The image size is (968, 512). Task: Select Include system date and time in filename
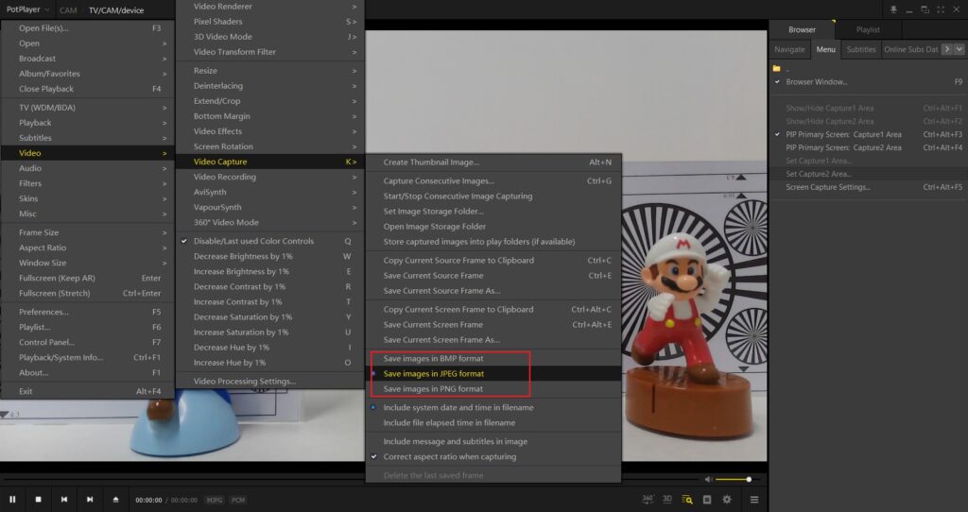coord(493,408)
